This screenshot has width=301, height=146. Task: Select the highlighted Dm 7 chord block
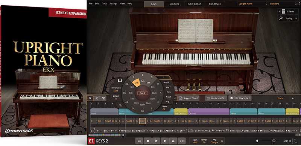coord(142,121)
